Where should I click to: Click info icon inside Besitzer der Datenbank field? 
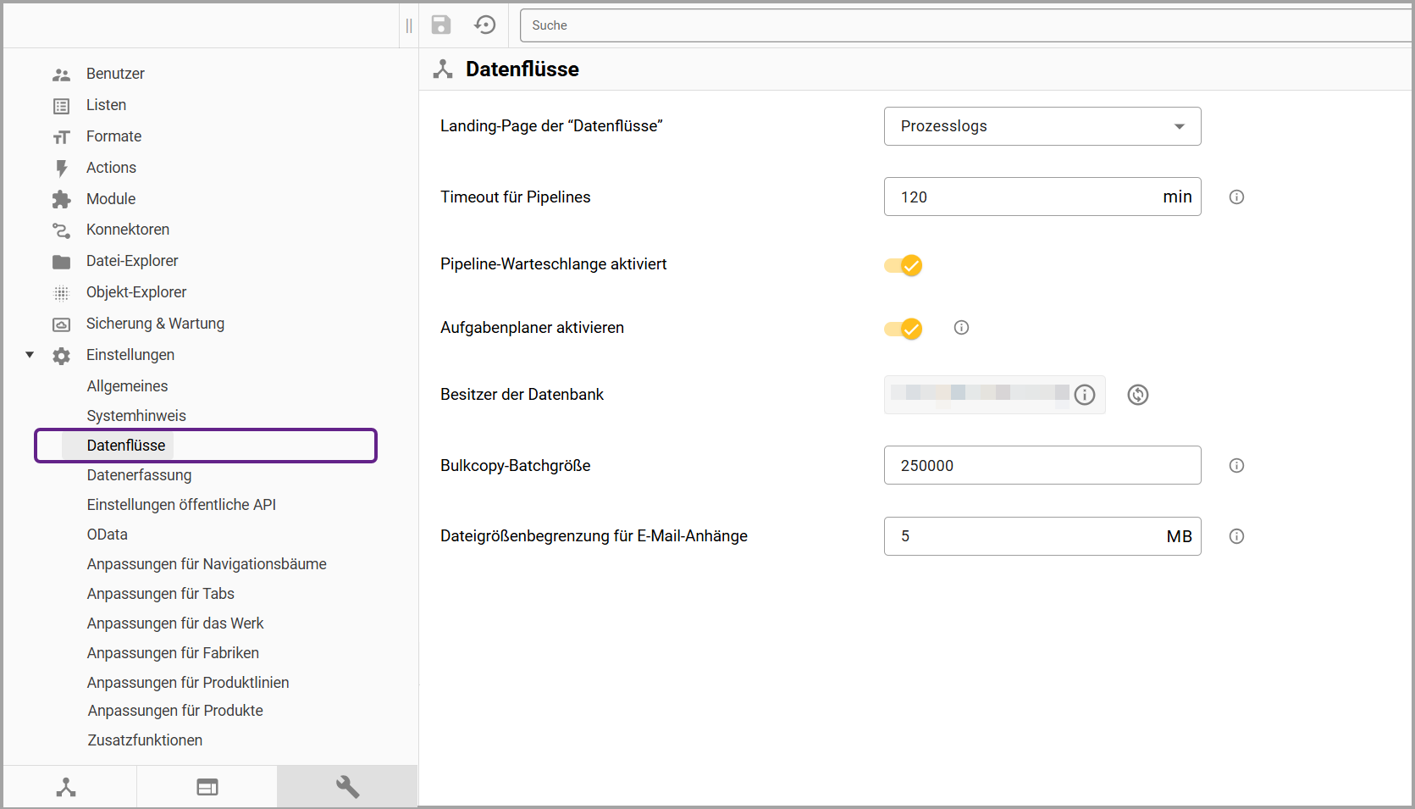click(x=1085, y=395)
